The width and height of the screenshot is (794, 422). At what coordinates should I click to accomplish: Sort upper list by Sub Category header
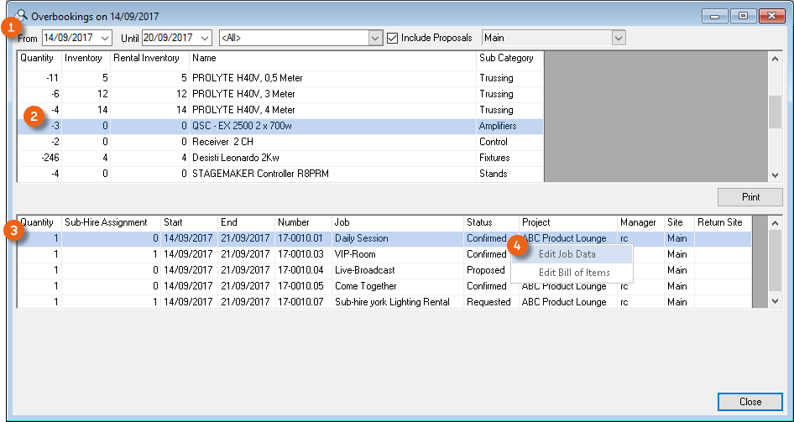tap(505, 58)
